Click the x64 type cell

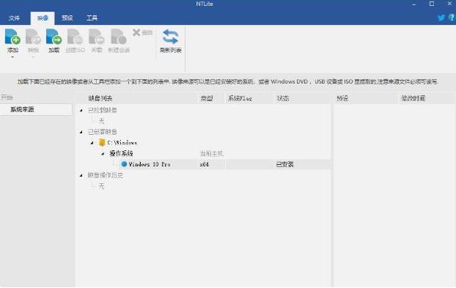[x=204, y=164]
